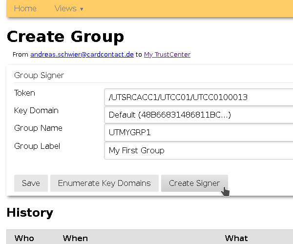Viewport: 293px width, 244px height.
Task: Click the Who column header
Action: coord(24,238)
